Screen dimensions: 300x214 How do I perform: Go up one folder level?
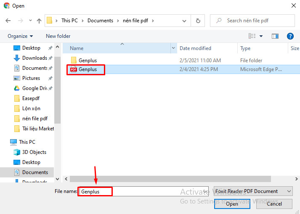click(39, 21)
